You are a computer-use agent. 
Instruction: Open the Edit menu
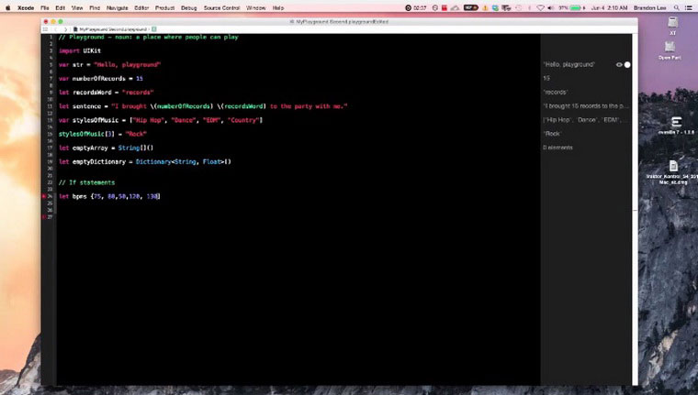pos(60,8)
